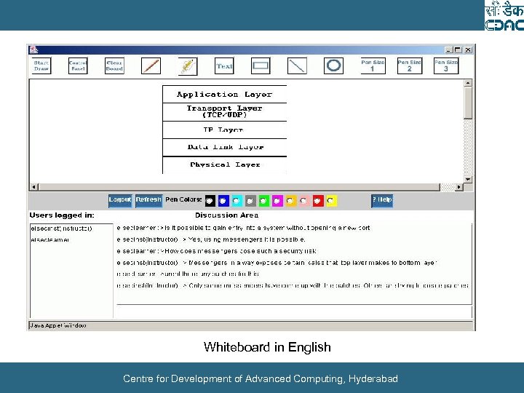
Task: Click the message about gaining entry without opening port
Action: 243,228
